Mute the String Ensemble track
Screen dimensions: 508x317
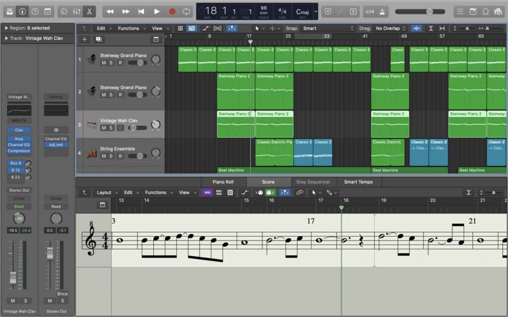(104, 156)
